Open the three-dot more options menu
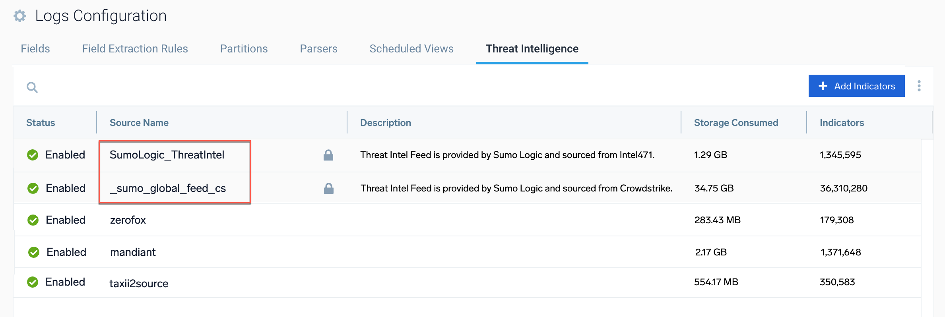Viewport: 945px width, 317px height. [x=919, y=86]
